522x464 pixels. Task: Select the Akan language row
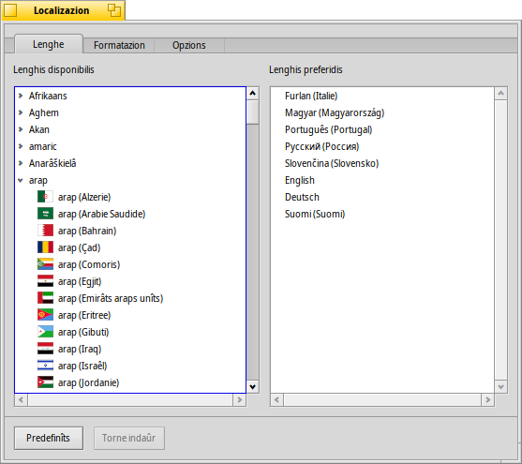(x=130, y=129)
